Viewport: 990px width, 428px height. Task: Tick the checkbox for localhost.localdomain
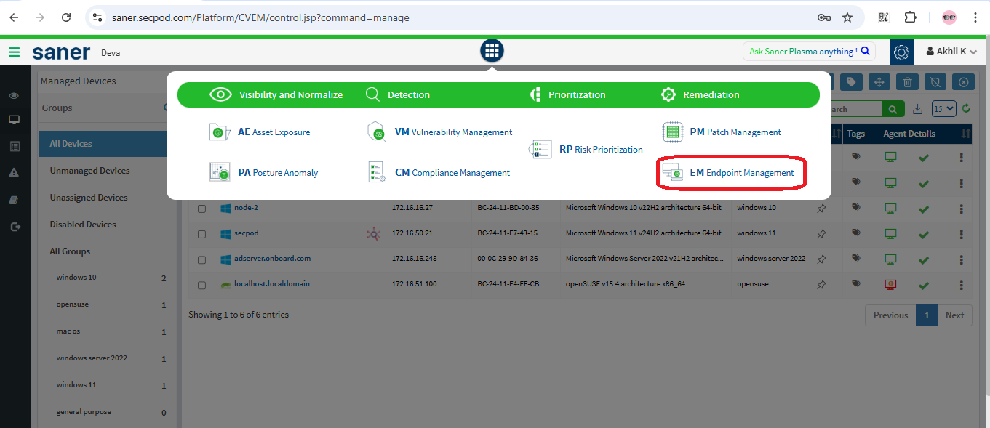click(201, 285)
